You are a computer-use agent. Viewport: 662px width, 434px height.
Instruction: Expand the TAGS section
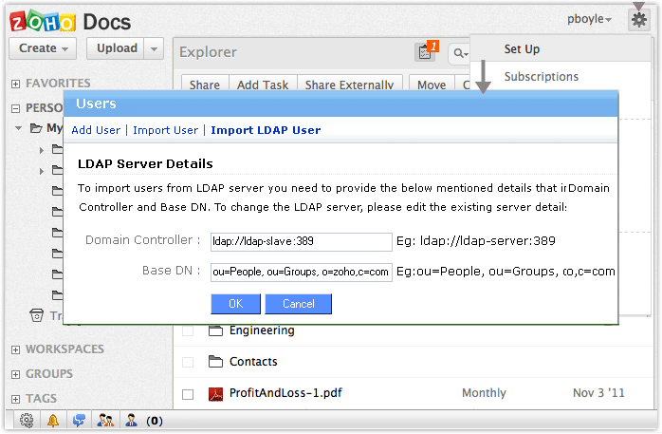coord(15,400)
